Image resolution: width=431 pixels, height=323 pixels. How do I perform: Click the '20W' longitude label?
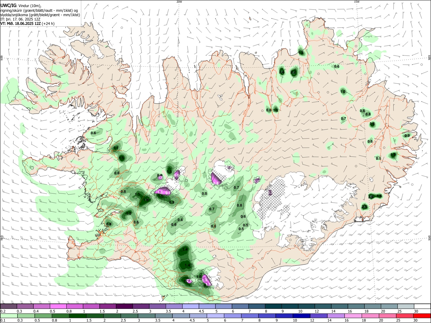pyautogui.click(x=179, y=2)
